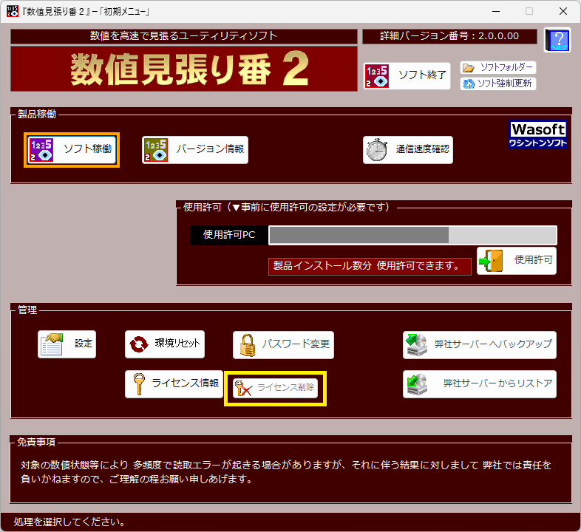Click the stopwatch icon on 通信速度確認

pos(377,150)
